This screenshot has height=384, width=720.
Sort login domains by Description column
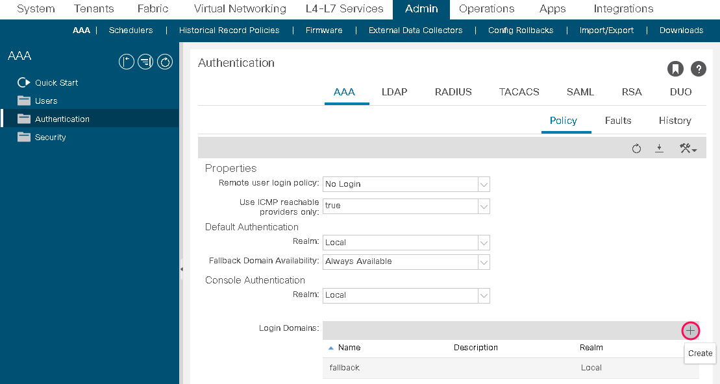tap(476, 348)
